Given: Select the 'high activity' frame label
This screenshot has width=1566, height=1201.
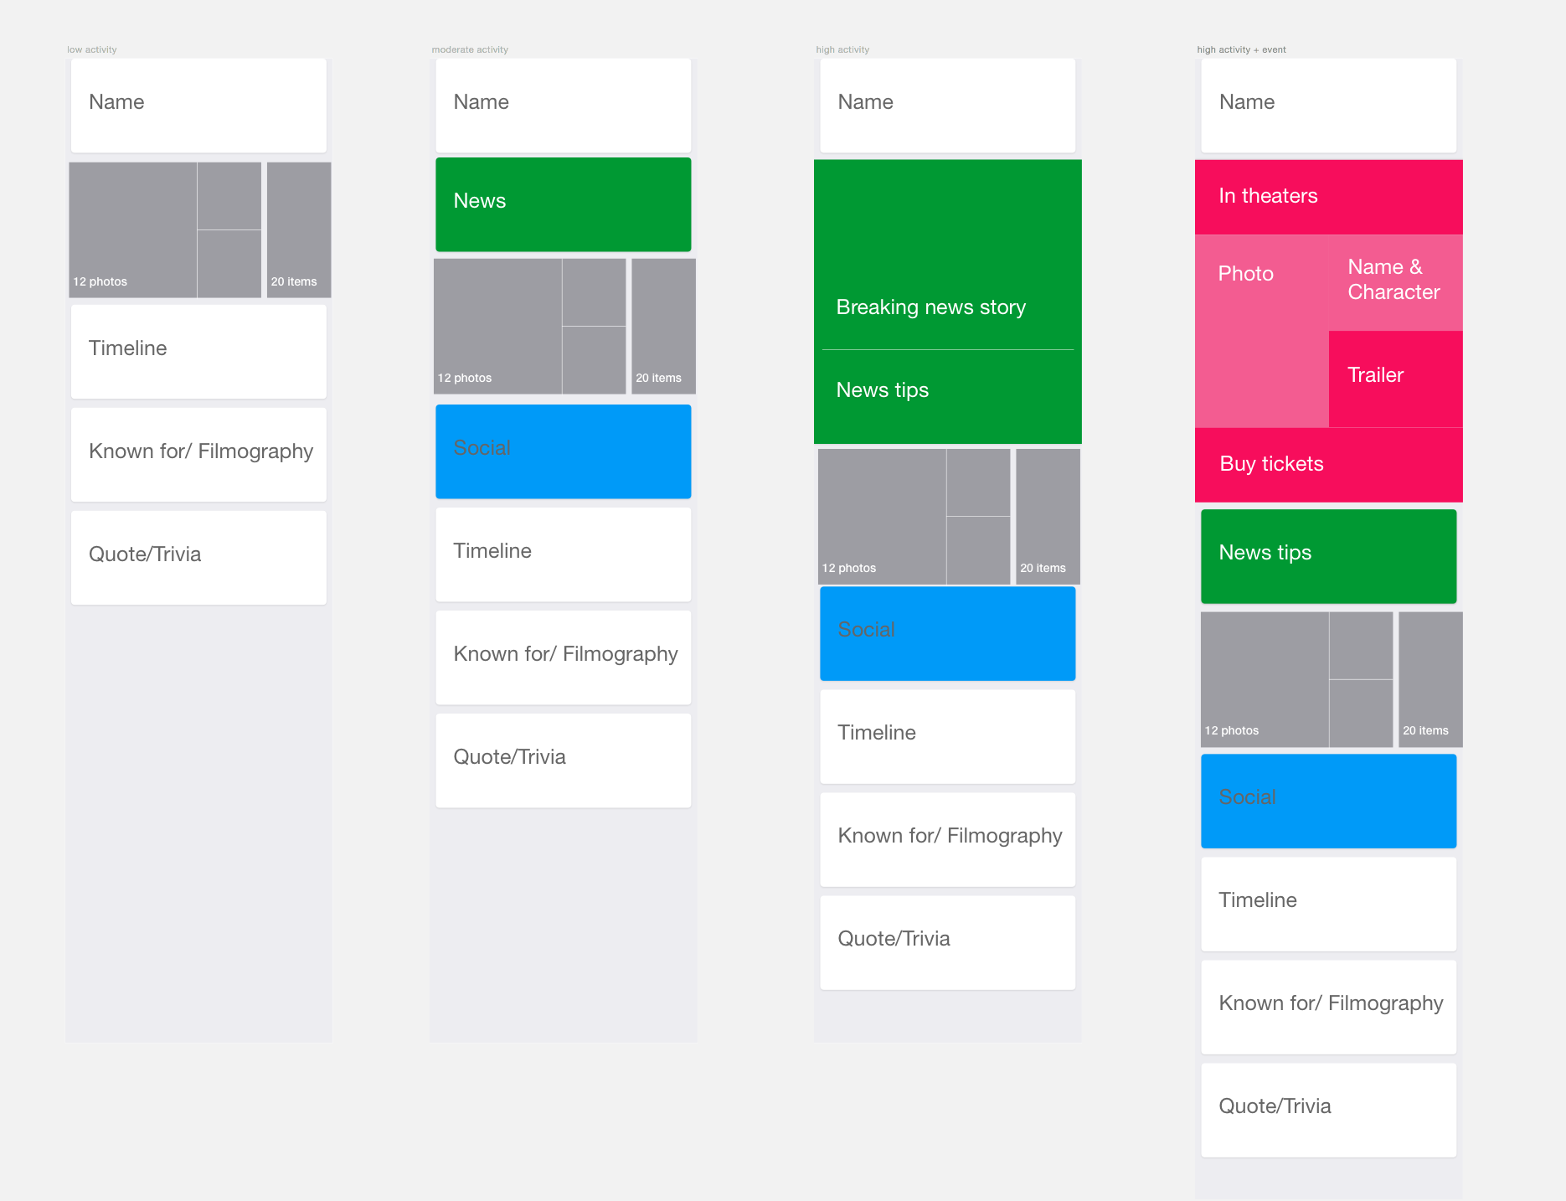Looking at the screenshot, I should coord(842,49).
